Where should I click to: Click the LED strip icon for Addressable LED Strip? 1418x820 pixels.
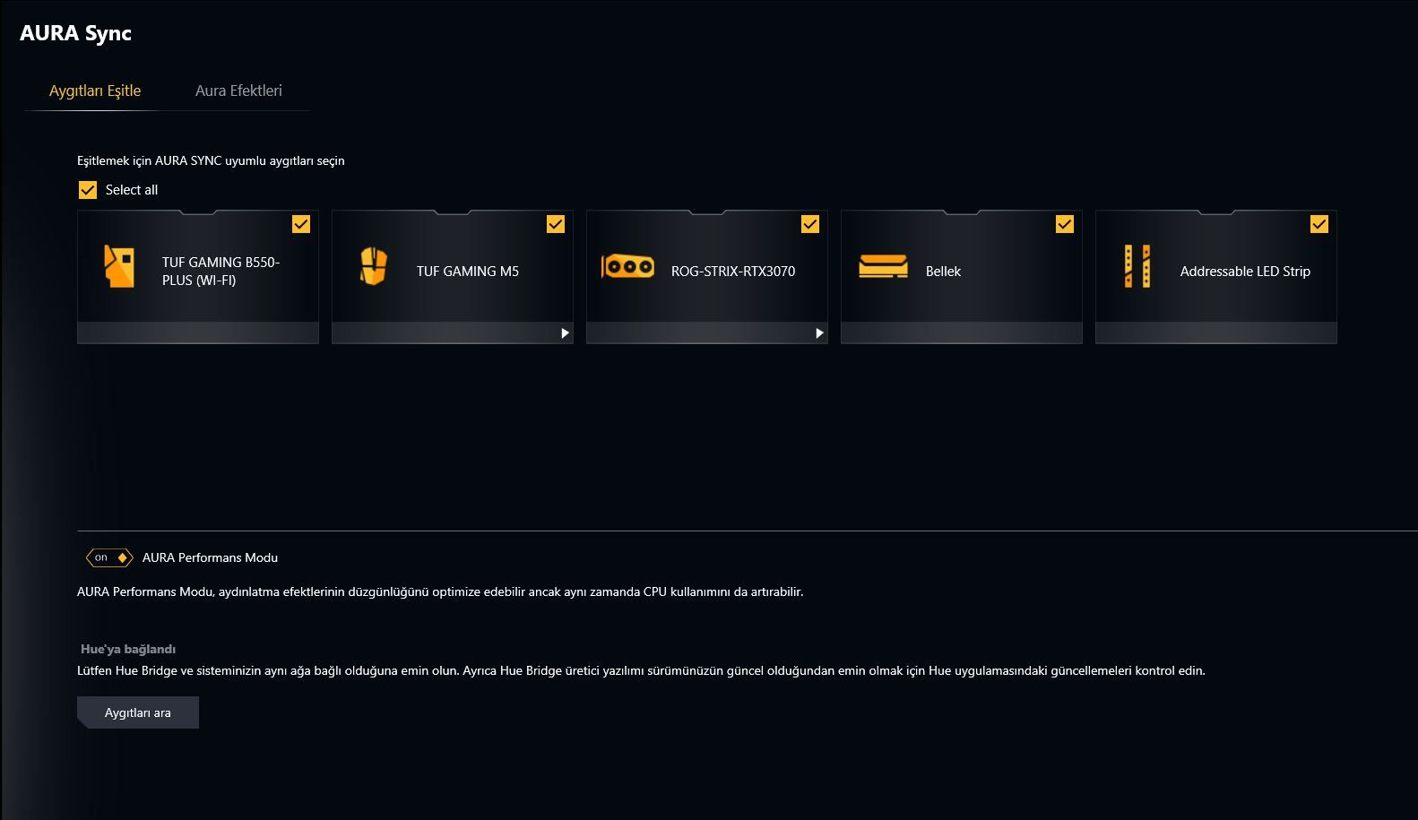tap(1137, 266)
